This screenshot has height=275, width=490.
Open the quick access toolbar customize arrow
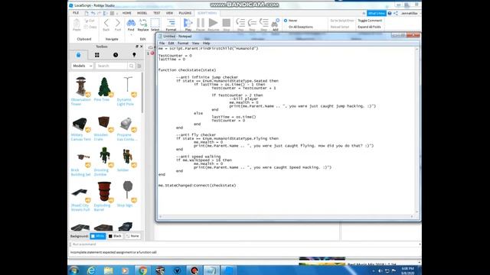coord(117,14)
